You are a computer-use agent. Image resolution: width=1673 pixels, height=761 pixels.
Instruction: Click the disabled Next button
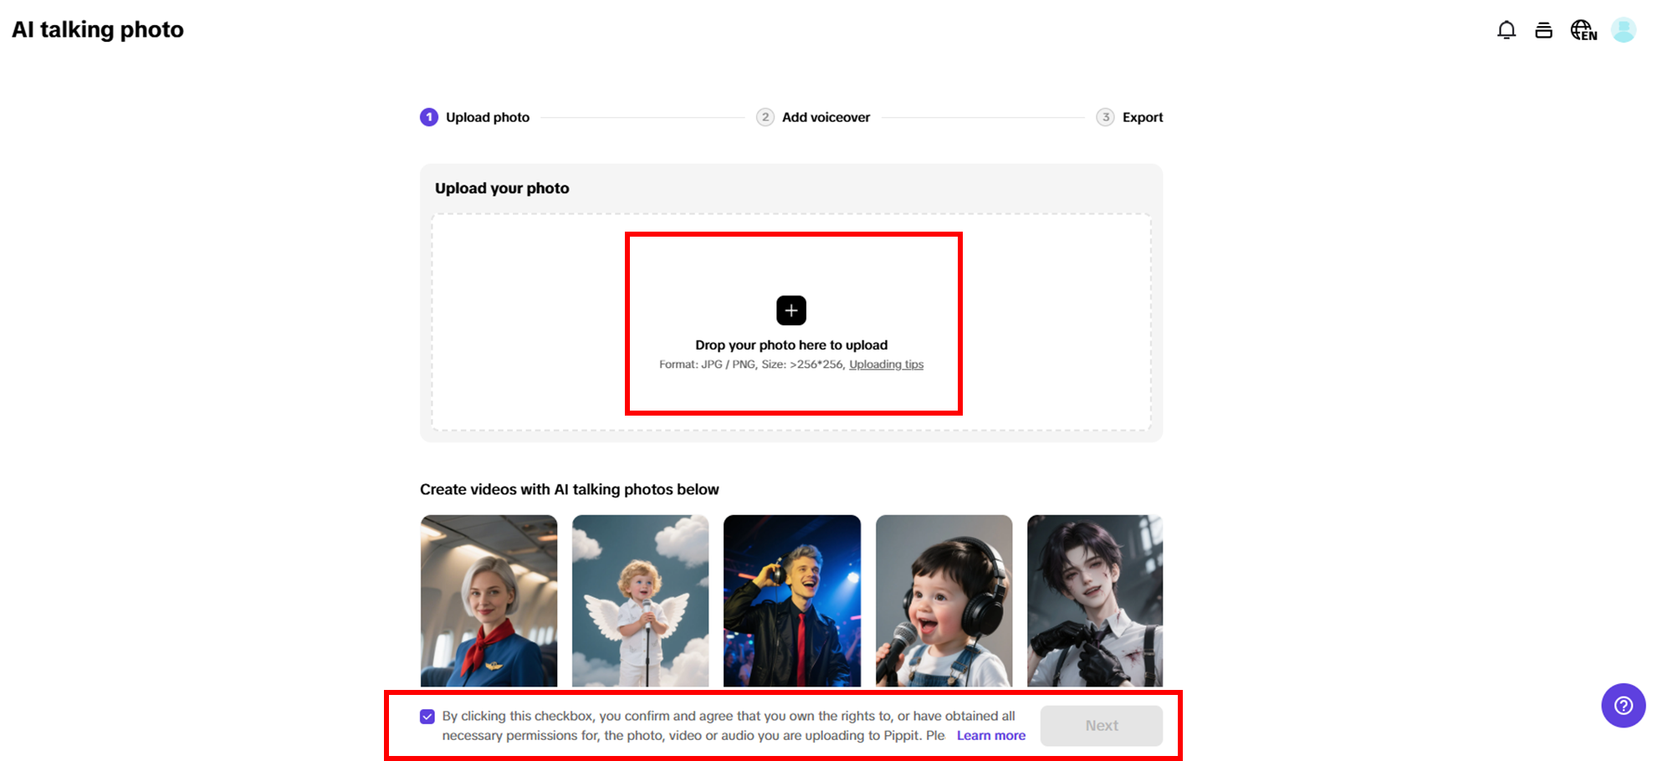1101,725
